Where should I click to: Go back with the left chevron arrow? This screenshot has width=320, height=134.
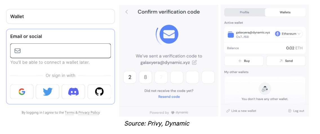(x=126, y=12)
